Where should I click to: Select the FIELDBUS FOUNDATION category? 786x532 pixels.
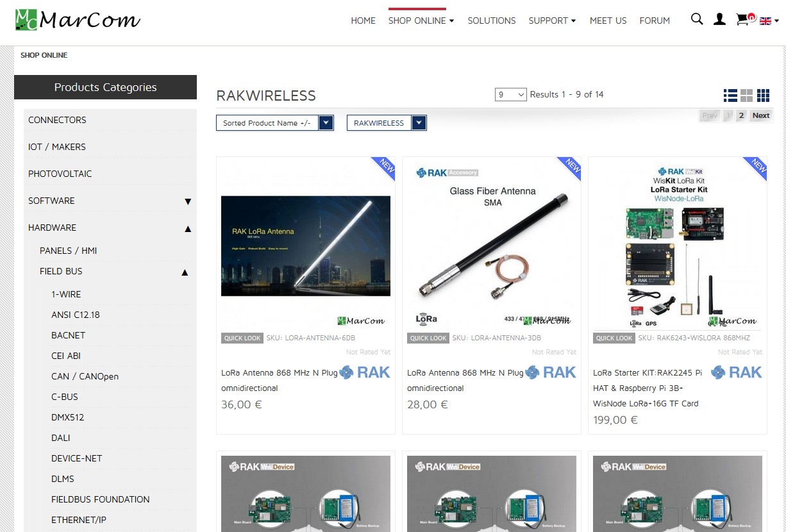point(101,499)
